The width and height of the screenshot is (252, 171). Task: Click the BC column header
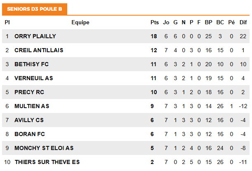click(220, 23)
